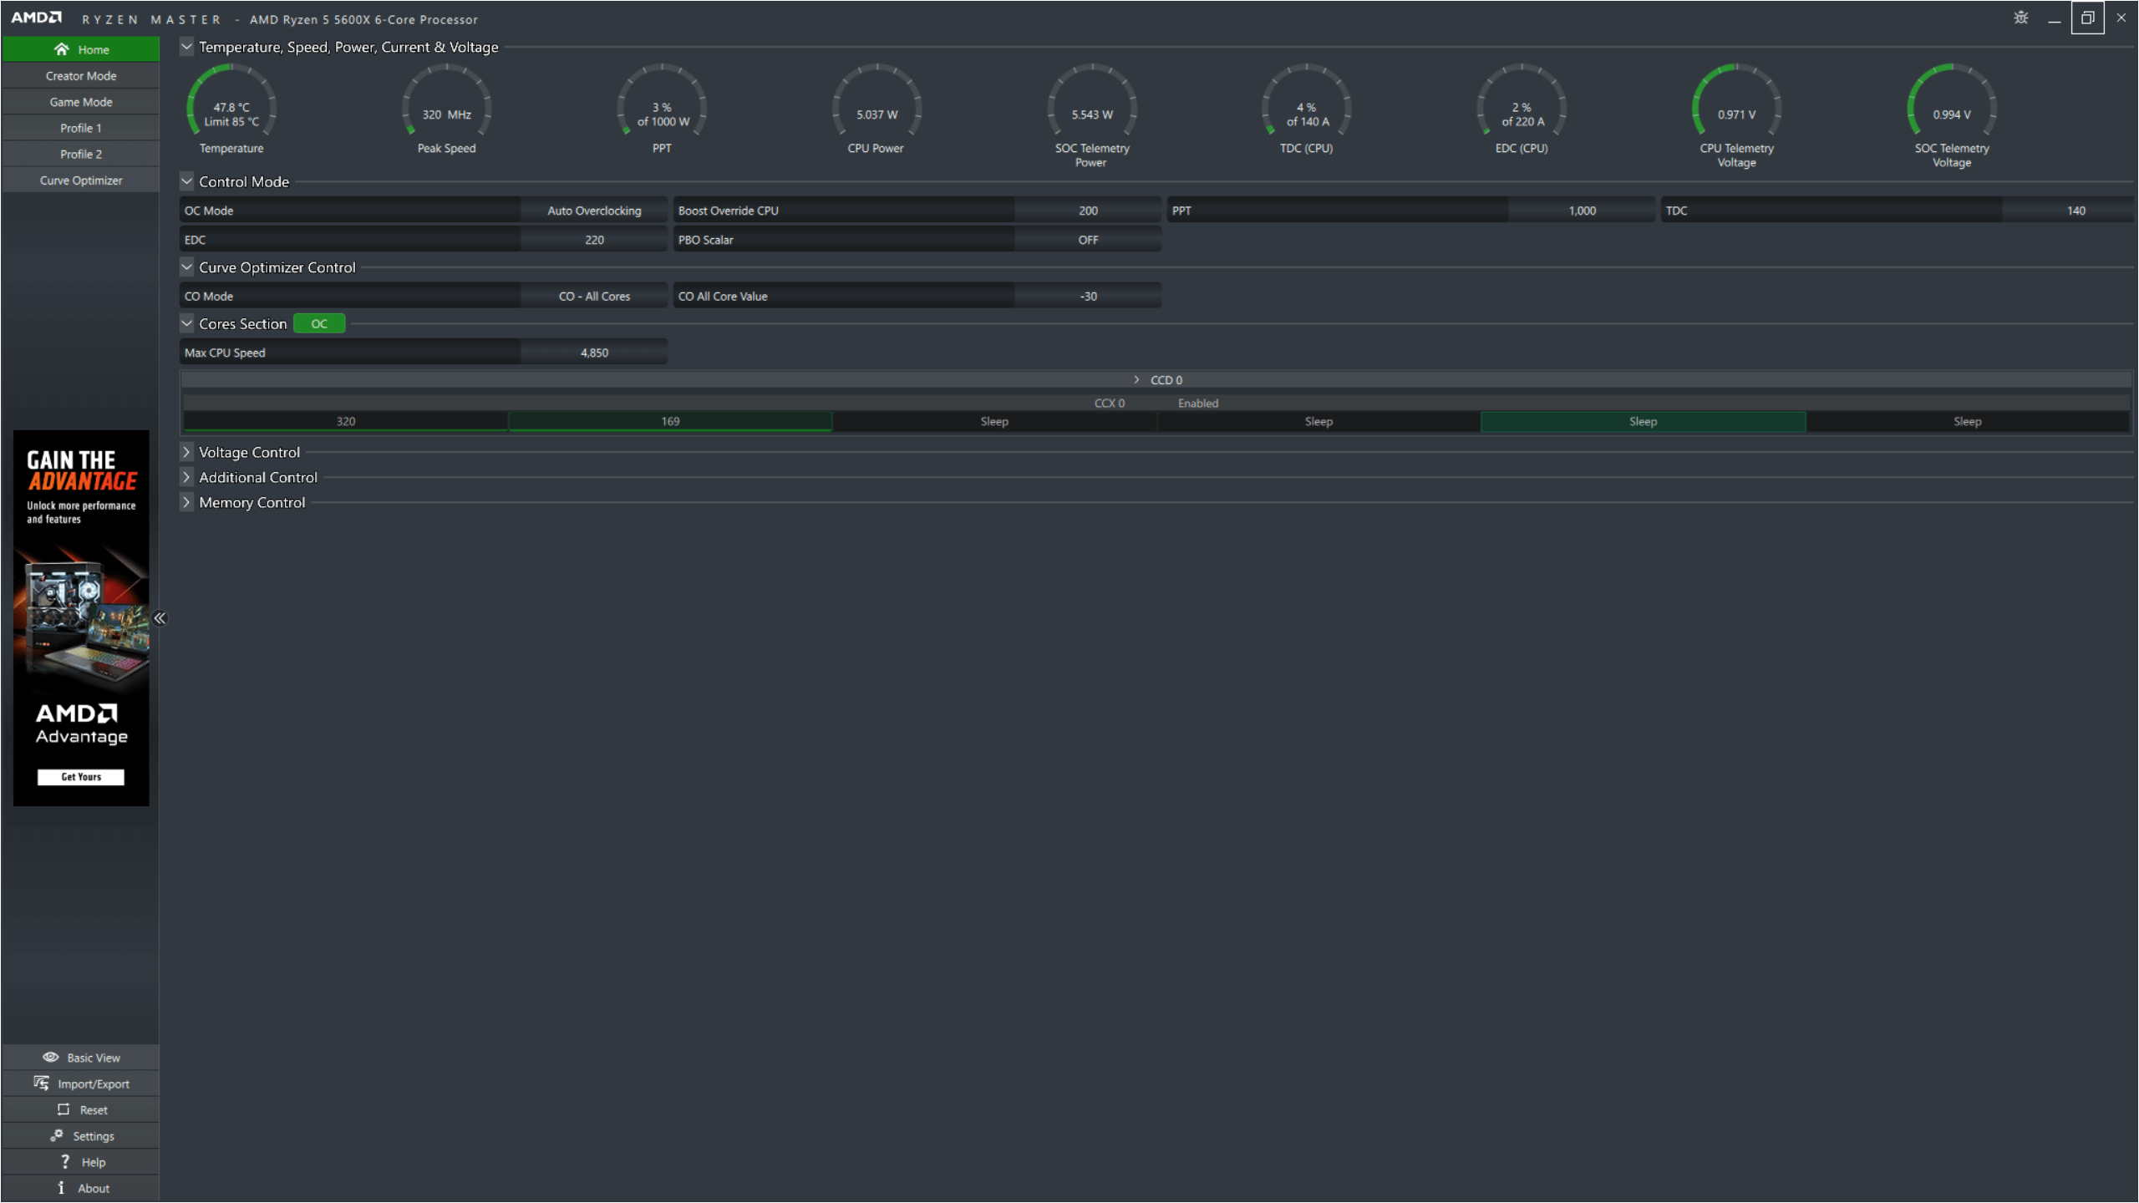The height and width of the screenshot is (1203, 2139).
Task: Minimize the Ryzen Master window
Action: (2054, 18)
